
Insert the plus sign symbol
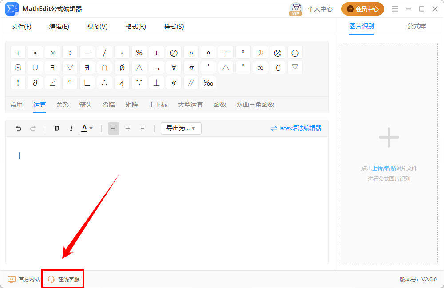tap(18, 53)
